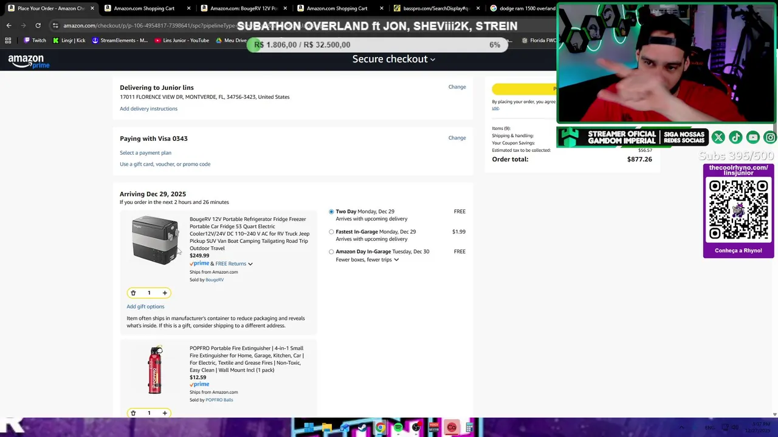This screenshot has width=778, height=437.
Task: Click the extinguisher price $12.59
Action: [x=198, y=378]
